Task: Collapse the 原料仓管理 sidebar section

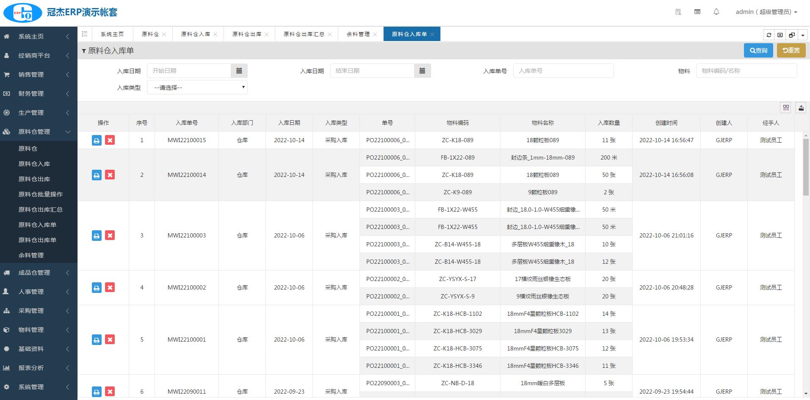Action: (x=38, y=132)
